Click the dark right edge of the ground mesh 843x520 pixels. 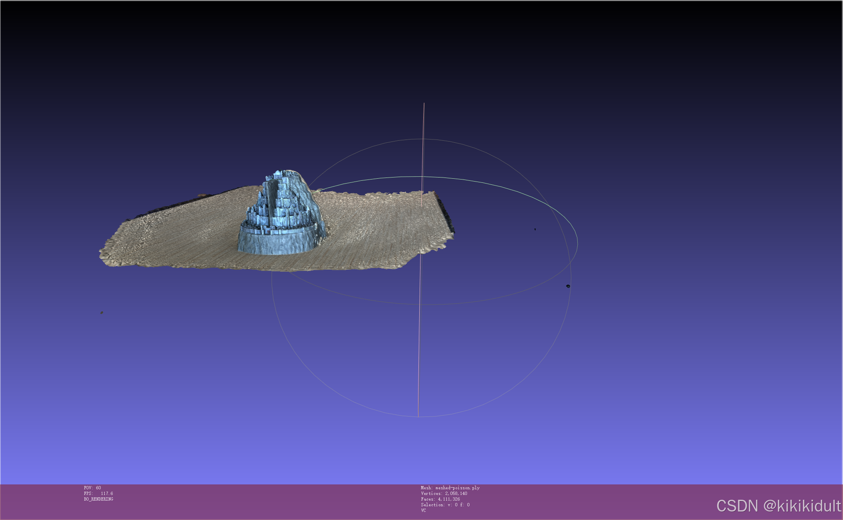(447, 216)
